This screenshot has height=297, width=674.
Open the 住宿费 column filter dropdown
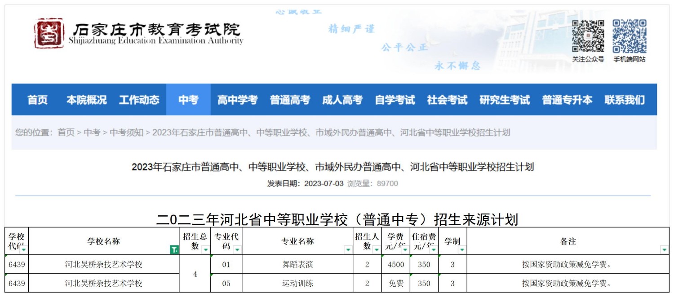pyautogui.click(x=433, y=250)
